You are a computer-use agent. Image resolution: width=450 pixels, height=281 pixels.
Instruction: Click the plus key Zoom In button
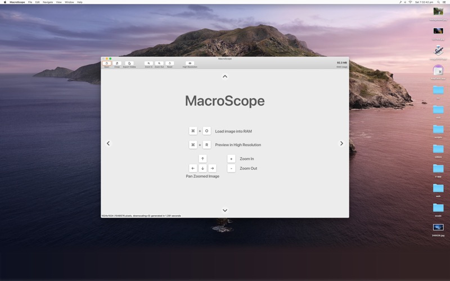coord(231,158)
